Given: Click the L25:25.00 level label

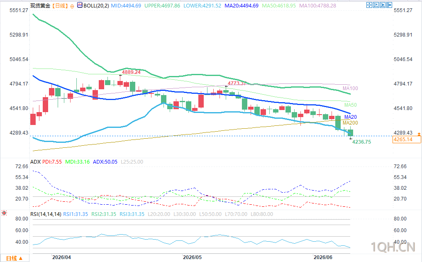Looking at the screenshot, I should [132, 162].
